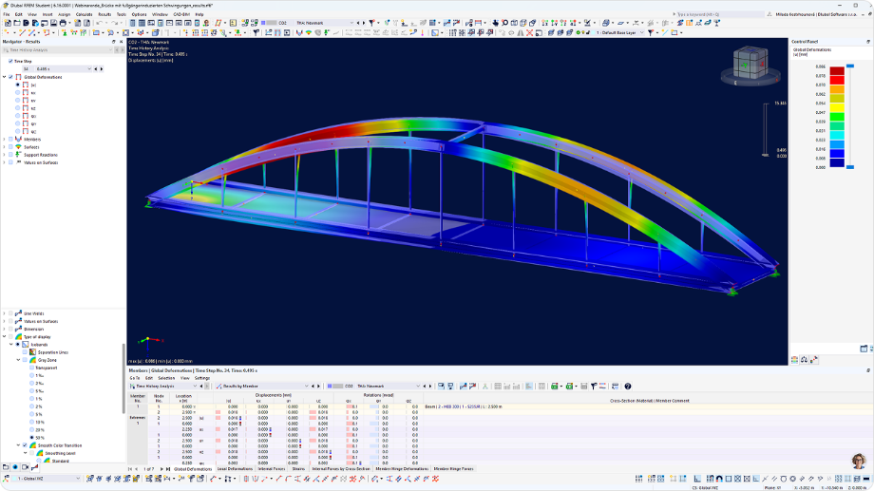Click the filter funnel icon beside load case arrows
This screenshot has width=874, height=491.
pos(372,23)
